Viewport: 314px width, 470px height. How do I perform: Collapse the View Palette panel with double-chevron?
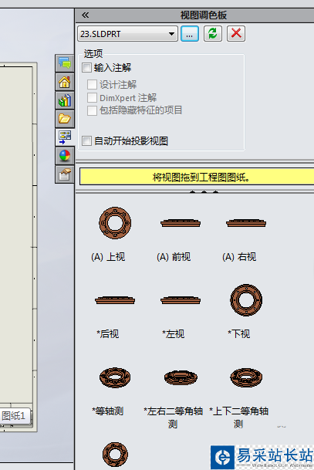pyautogui.click(x=85, y=15)
